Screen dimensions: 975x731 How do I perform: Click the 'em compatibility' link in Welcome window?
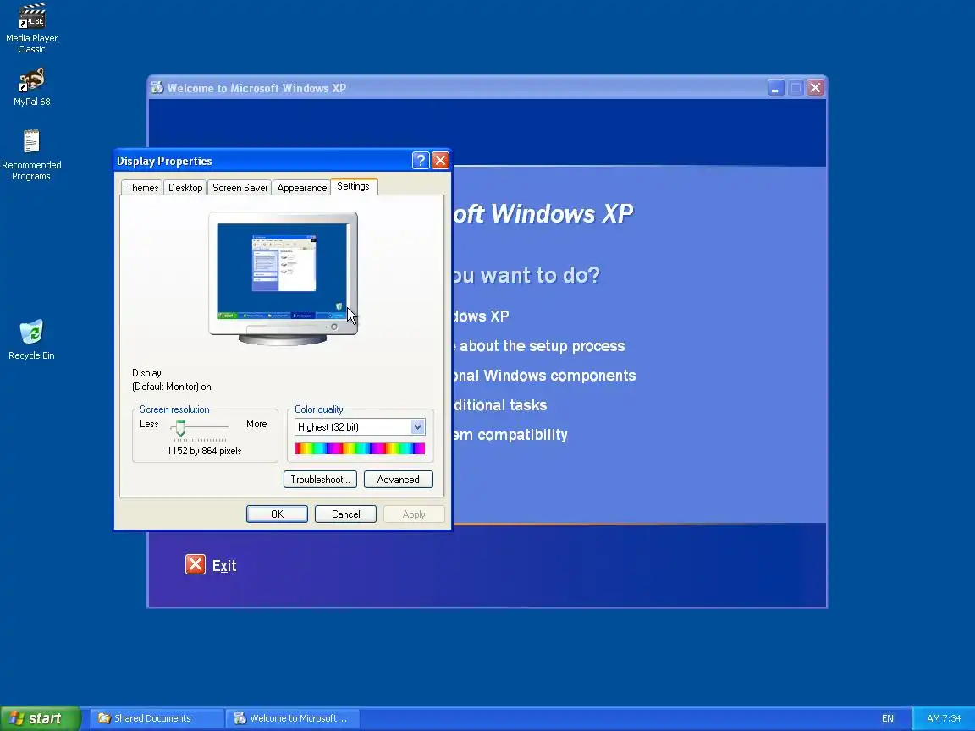click(x=510, y=435)
